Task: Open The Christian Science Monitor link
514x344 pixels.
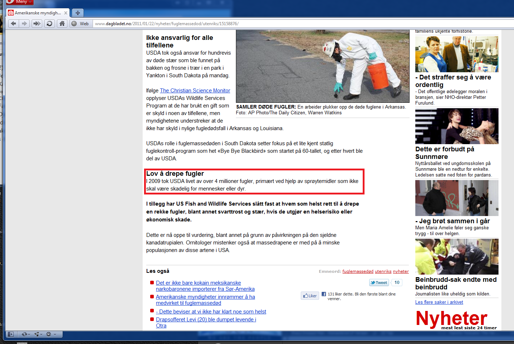Action: coord(195,91)
